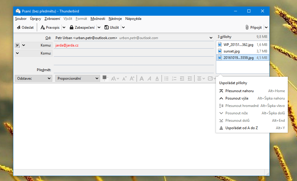Image resolution: width=297 pixels, height=181 pixels.
Task: Maximize the Thunderbird compose window
Action: tap(249, 11)
